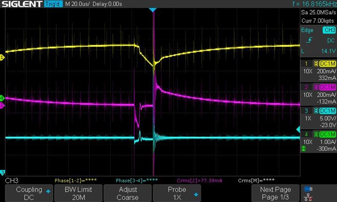Click channel 4 bandwidth limit B icon
Viewport: 337px width, 202px height.
(316, 134)
